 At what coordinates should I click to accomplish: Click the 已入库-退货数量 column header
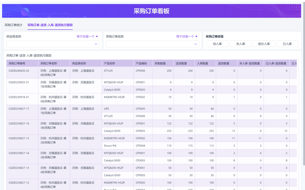[276, 63]
